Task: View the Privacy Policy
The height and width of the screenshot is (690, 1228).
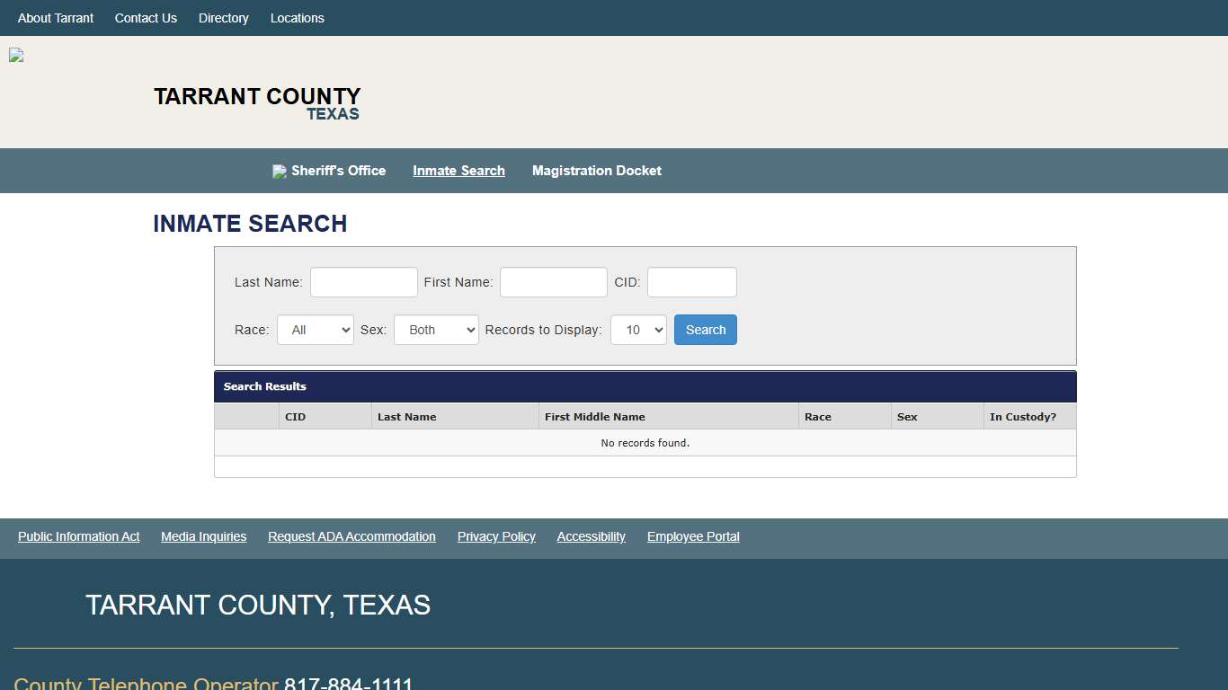Action: (496, 536)
